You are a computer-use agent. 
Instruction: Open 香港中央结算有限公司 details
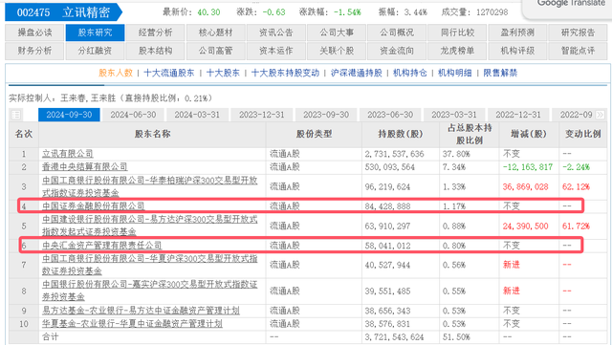pos(85,167)
